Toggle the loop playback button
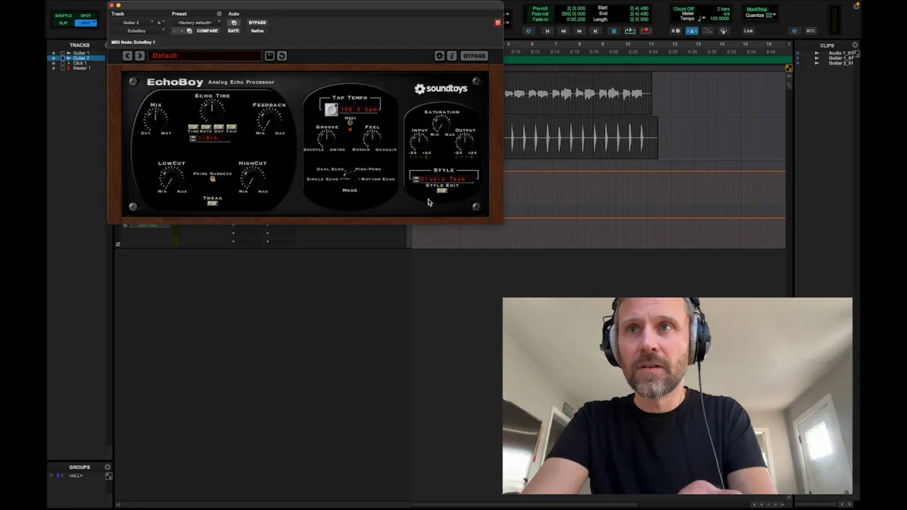Image resolution: width=907 pixels, height=510 pixels. pos(630,30)
